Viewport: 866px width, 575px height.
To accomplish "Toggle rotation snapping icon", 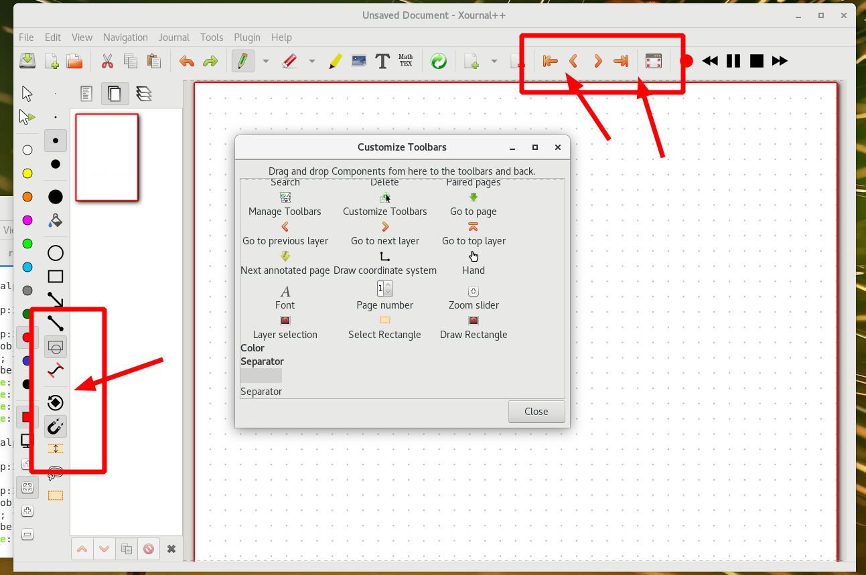I will coord(56,402).
